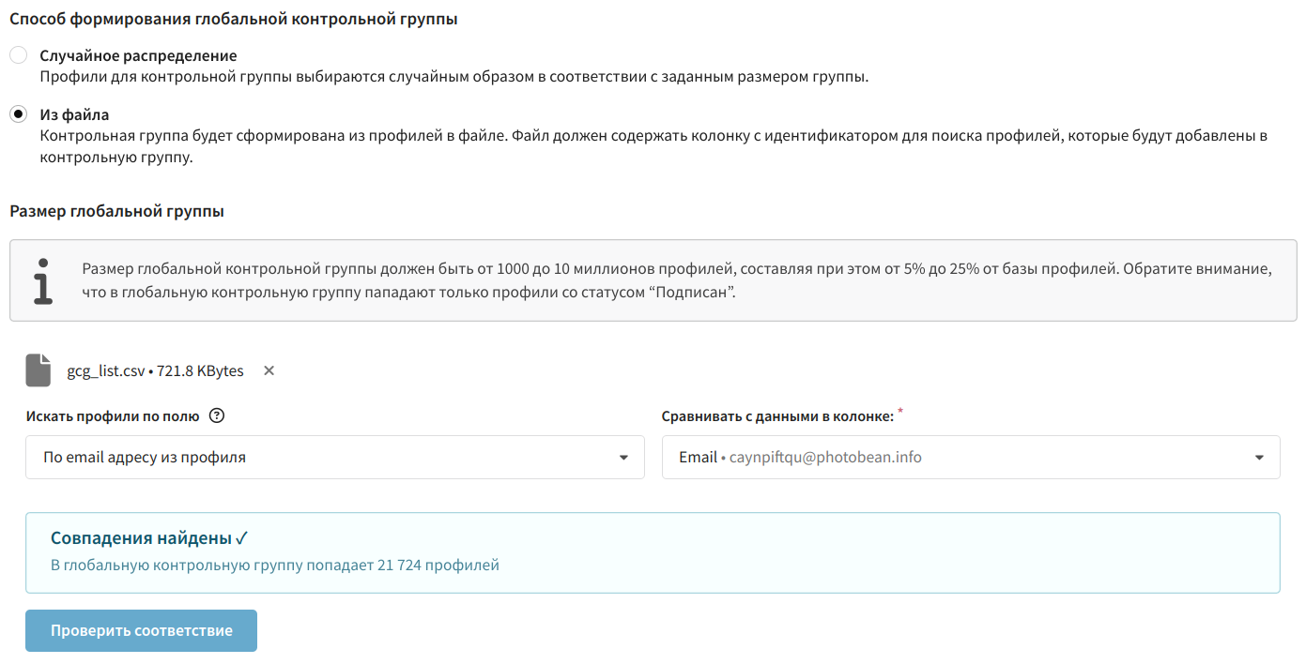Remove the gcg_list.csv file with X

(269, 370)
